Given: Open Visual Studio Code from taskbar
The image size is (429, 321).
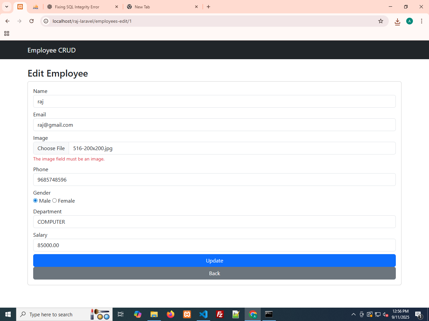Looking at the screenshot, I should pyautogui.click(x=203, y=314).
